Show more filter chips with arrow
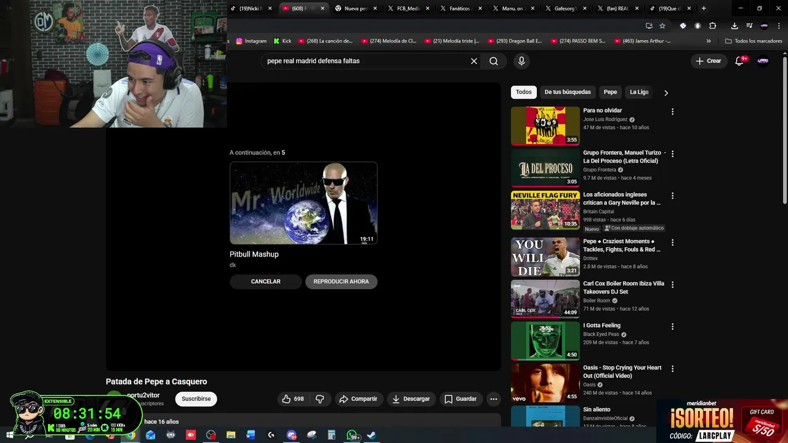This screenshot has width=788, height=443. [x=665, y=93]
